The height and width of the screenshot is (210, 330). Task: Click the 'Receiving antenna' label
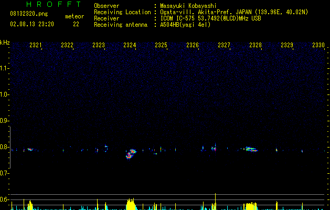(x=121, y=25)
